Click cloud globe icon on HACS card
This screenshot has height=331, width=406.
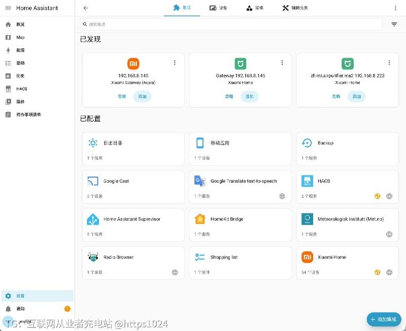point(389,196)
